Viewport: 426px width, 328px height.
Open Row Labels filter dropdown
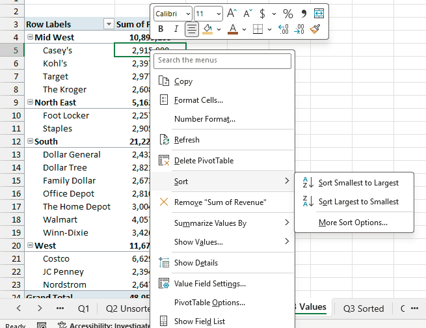tap(109, 24)
